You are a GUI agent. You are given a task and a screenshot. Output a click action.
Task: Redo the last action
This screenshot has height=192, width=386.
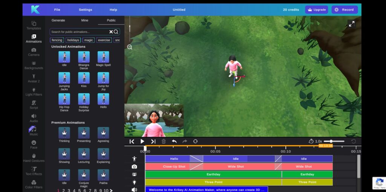[x=185, y=141]
